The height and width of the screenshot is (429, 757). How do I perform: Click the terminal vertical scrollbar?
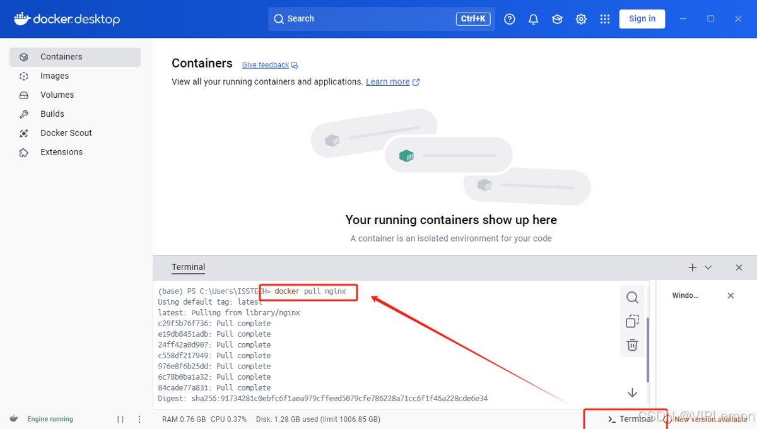coord(648,349)
